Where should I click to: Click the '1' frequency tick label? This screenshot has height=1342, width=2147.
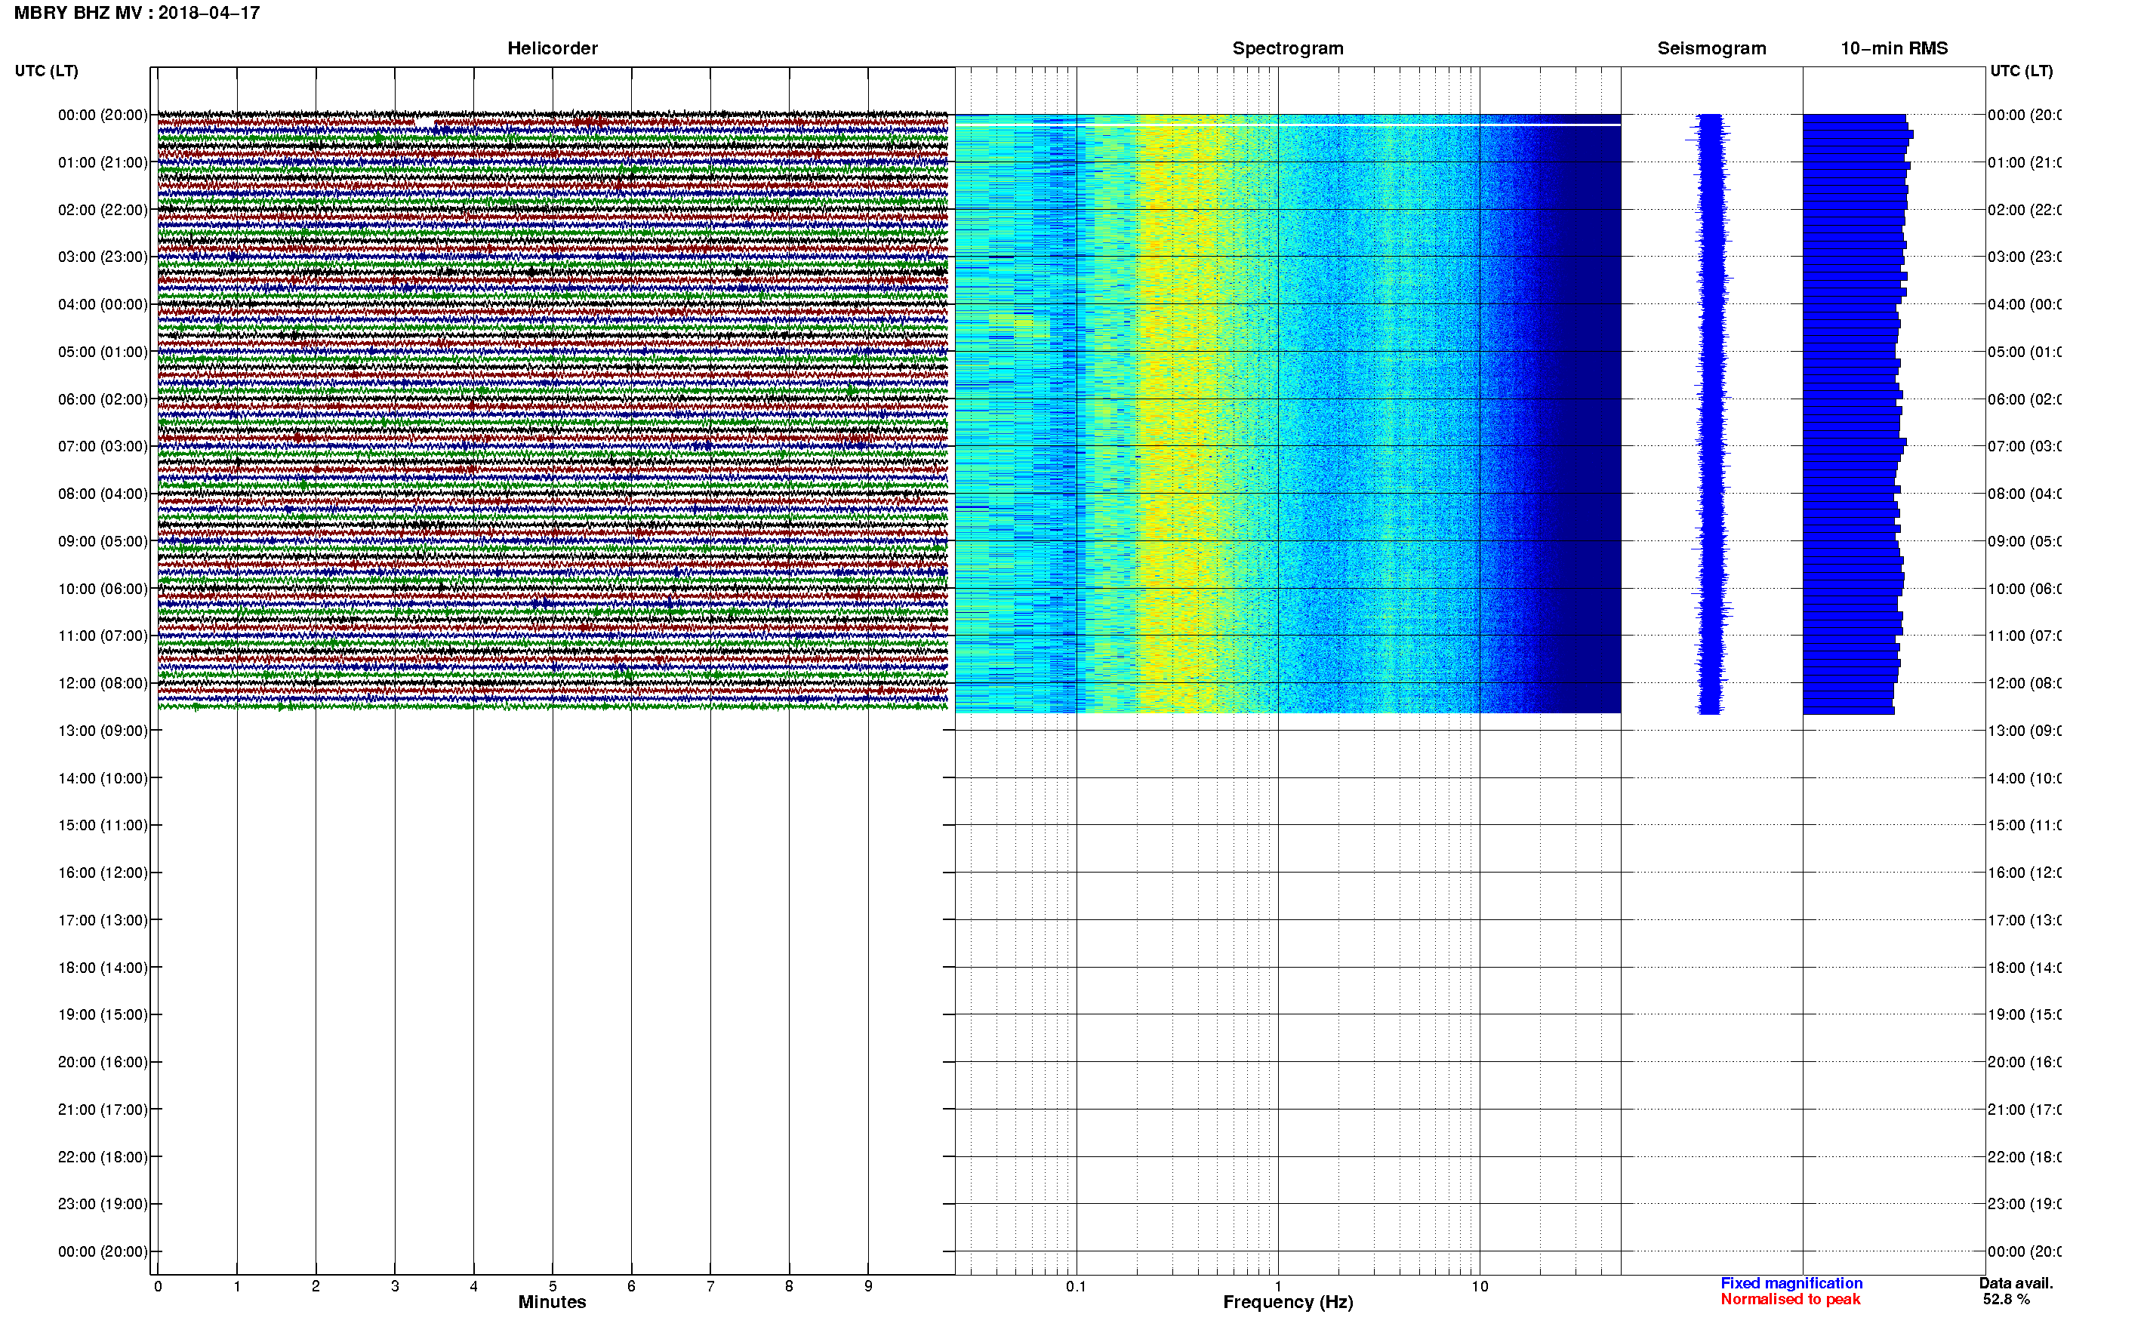pos(1278,1287)
